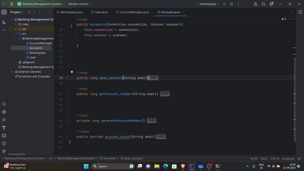Open Windows Start menu

[x=86, y=166]
